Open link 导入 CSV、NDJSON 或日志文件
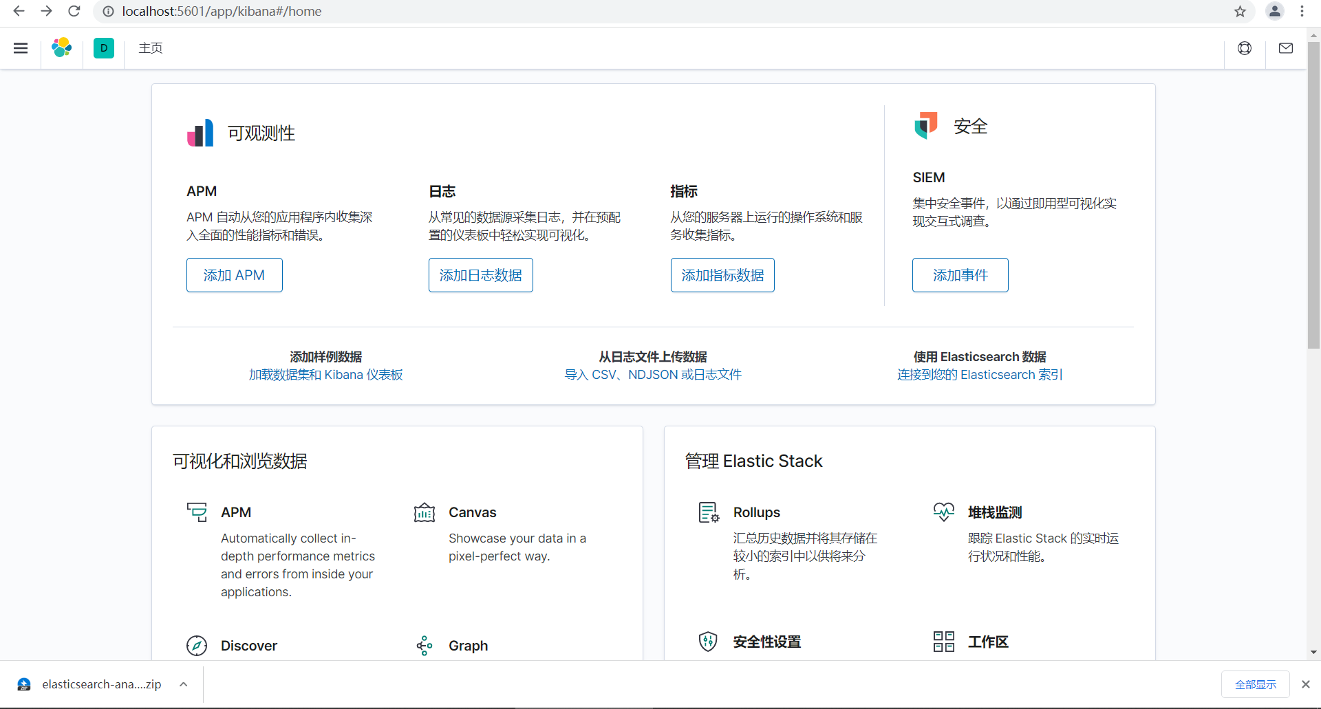 pyautogui.click(x=653, y=375)
